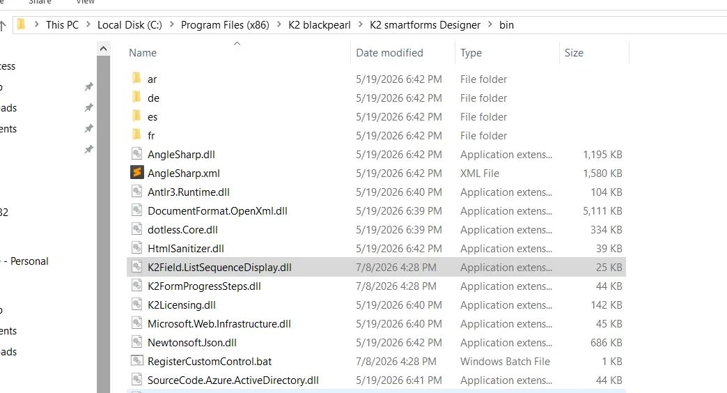Select the es folder name
Screen dimensions: 727x393
153,117
